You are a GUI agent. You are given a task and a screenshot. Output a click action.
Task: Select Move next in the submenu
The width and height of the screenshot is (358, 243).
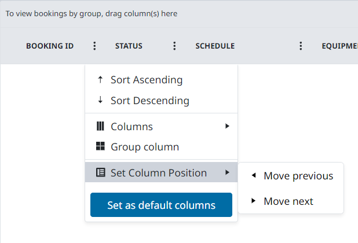point(288,201)
